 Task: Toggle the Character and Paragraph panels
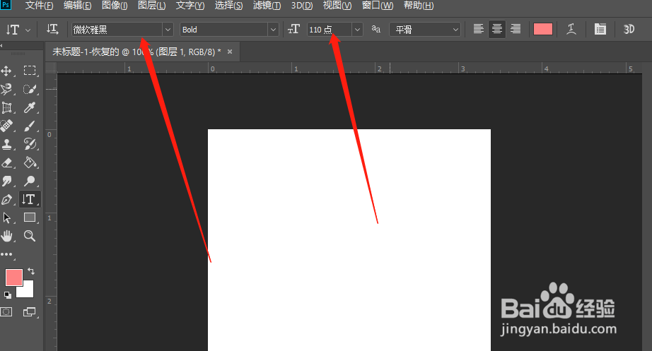coord(600,29)
